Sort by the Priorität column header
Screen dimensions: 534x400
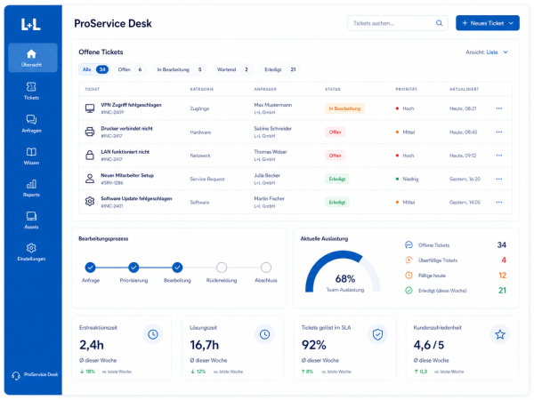pos(407,89)
